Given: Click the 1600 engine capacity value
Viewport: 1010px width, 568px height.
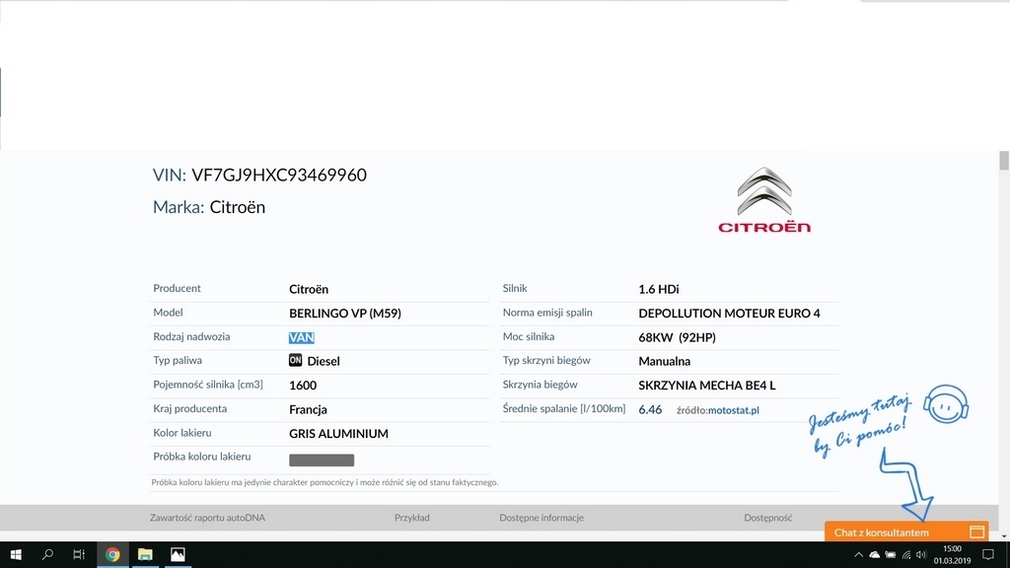Looking at the screenshot, I should coord(303,386).
